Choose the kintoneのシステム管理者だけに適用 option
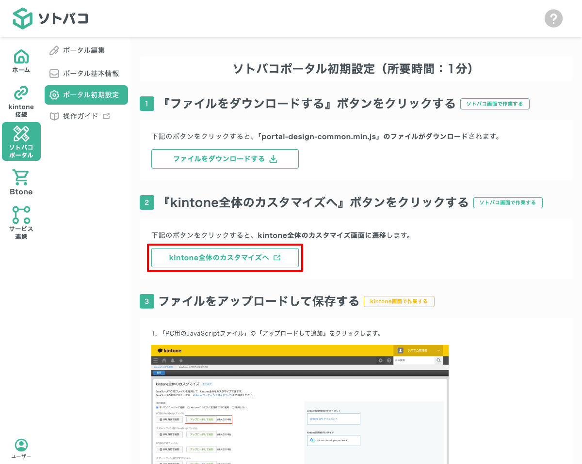Image resolution: width=582 pixels, height=464 pixels. point(188,407)
